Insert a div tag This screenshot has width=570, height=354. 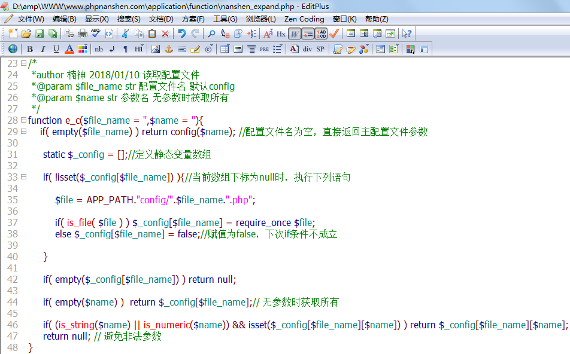click(x=307, y=49)
